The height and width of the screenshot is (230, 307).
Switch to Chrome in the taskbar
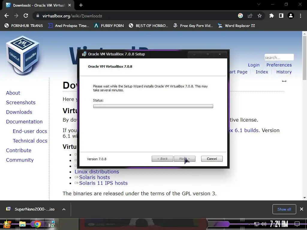coord(37,224)
